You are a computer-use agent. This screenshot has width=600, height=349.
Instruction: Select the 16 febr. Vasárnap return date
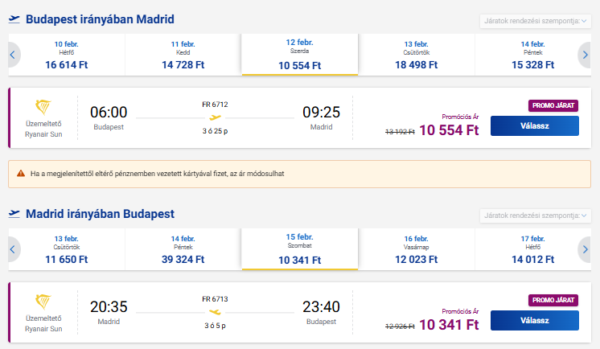(417, 249)
